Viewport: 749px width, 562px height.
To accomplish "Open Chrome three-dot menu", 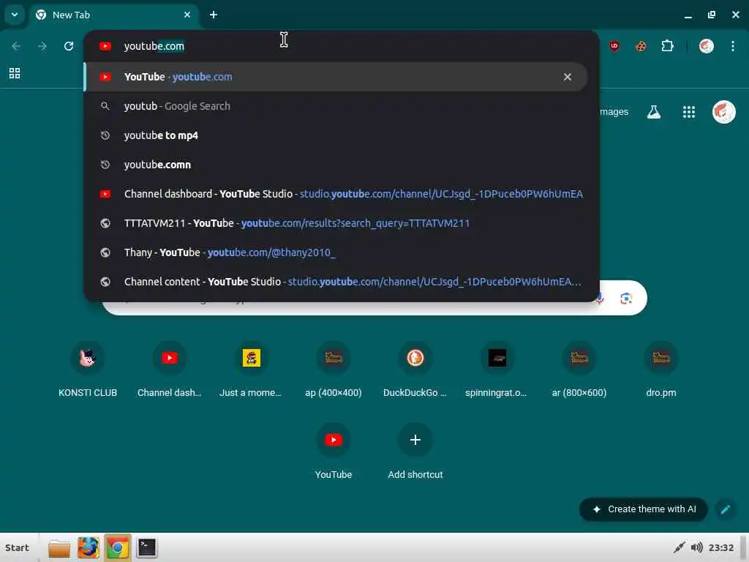I will [733, 46].
